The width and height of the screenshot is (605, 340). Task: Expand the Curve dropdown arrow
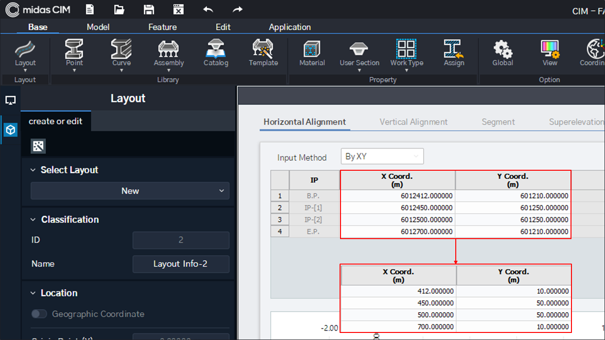click(121, 71)
